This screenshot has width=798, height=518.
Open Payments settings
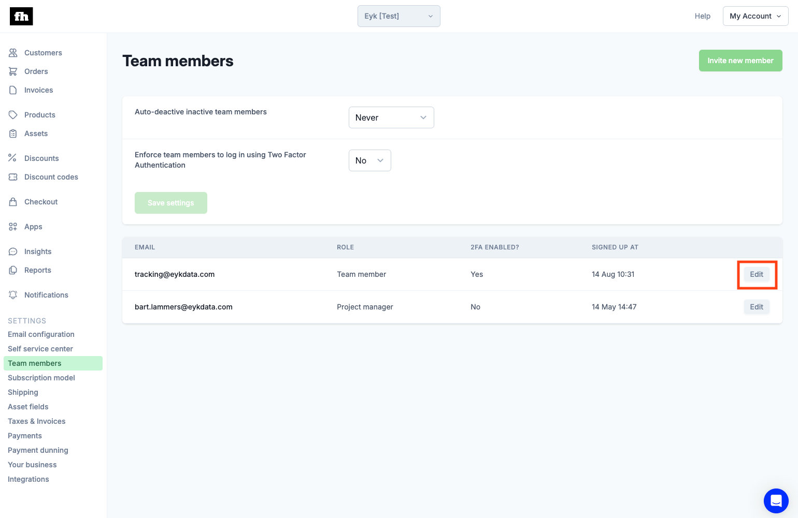coord(25,436)
